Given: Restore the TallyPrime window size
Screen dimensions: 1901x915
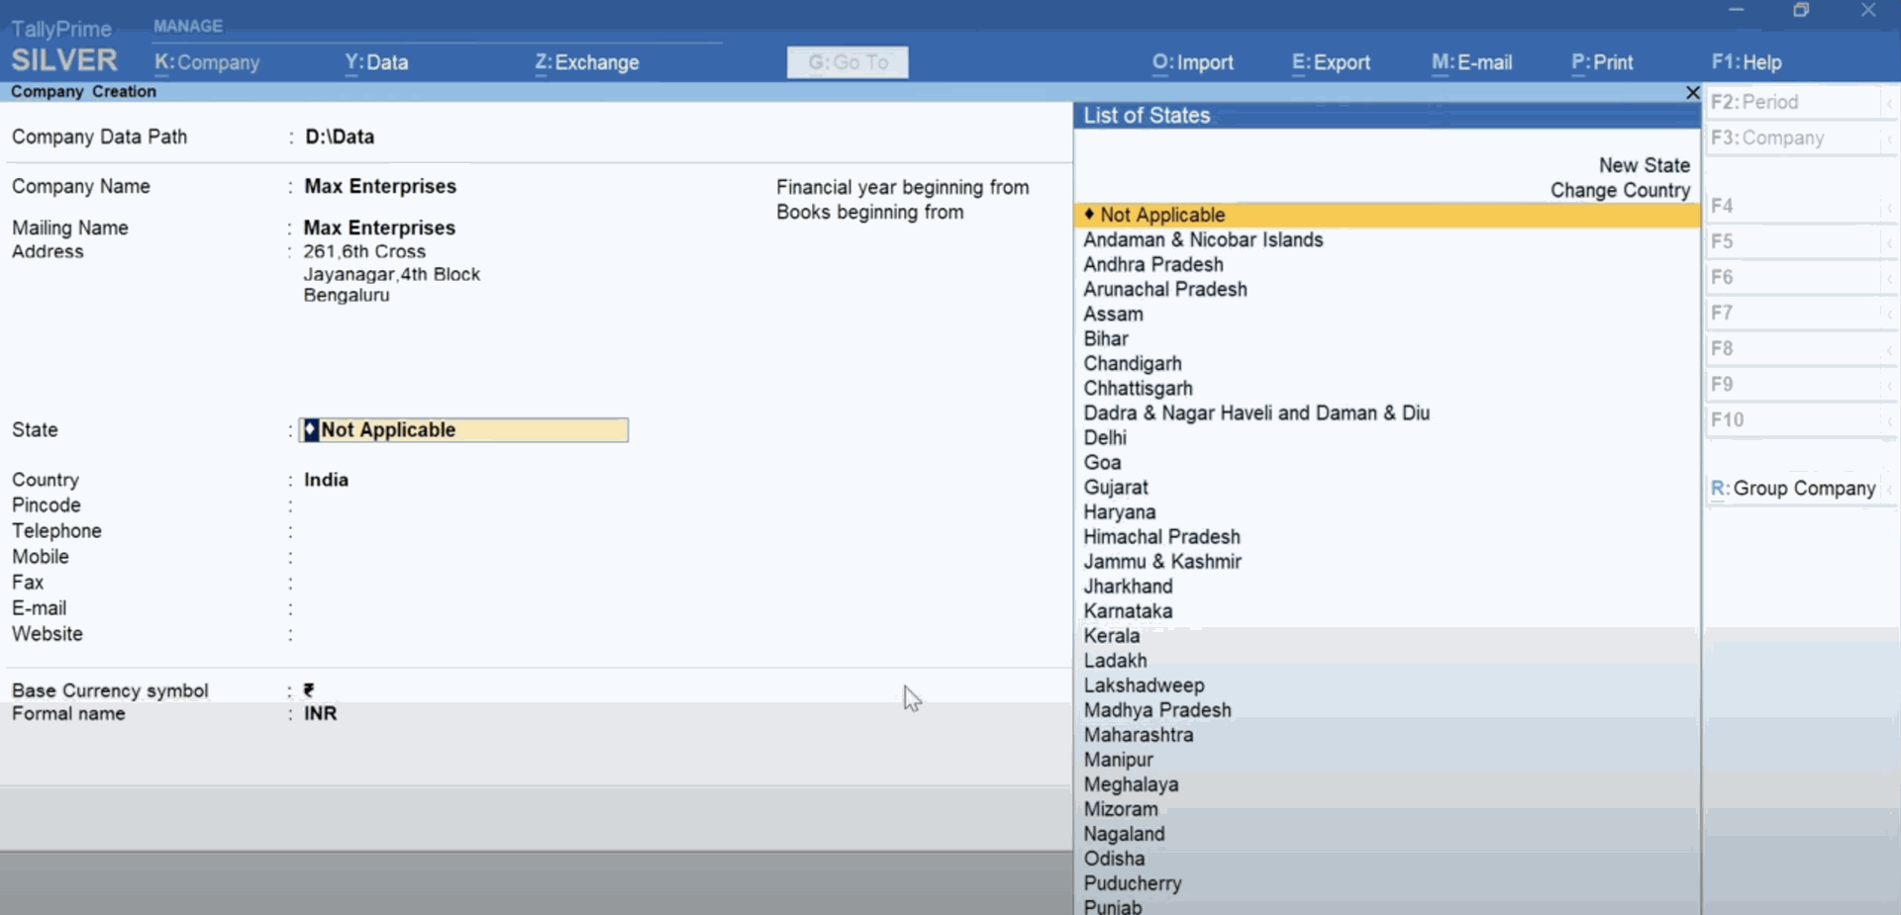Looking at the screenshot, I should coord(1801,10).
